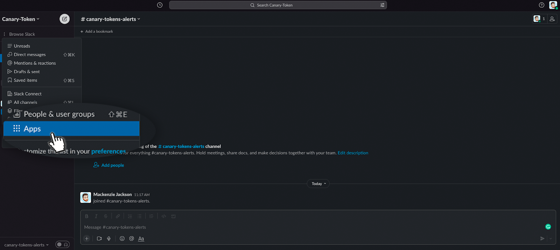Image resolution: width=560 pixels, height=250 pixels.
Task: Open the help question mark icon
Action: 541,5
